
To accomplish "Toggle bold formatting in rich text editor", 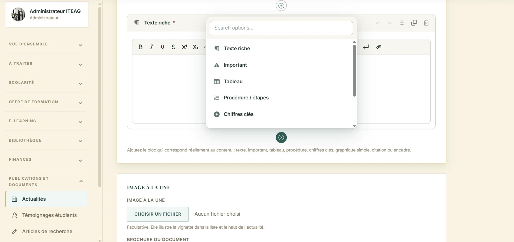I will coord(140,47).
